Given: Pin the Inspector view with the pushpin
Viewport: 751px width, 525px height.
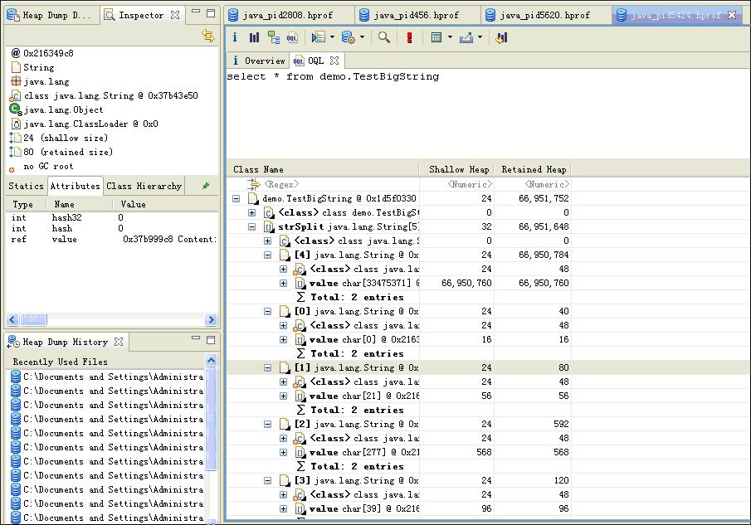Looking at the screenshot, I should tap(206, 186).
